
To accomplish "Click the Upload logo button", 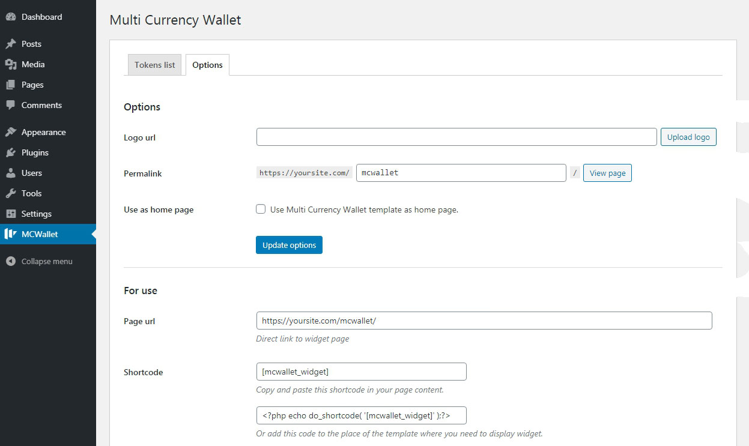I will pos(688,137).
